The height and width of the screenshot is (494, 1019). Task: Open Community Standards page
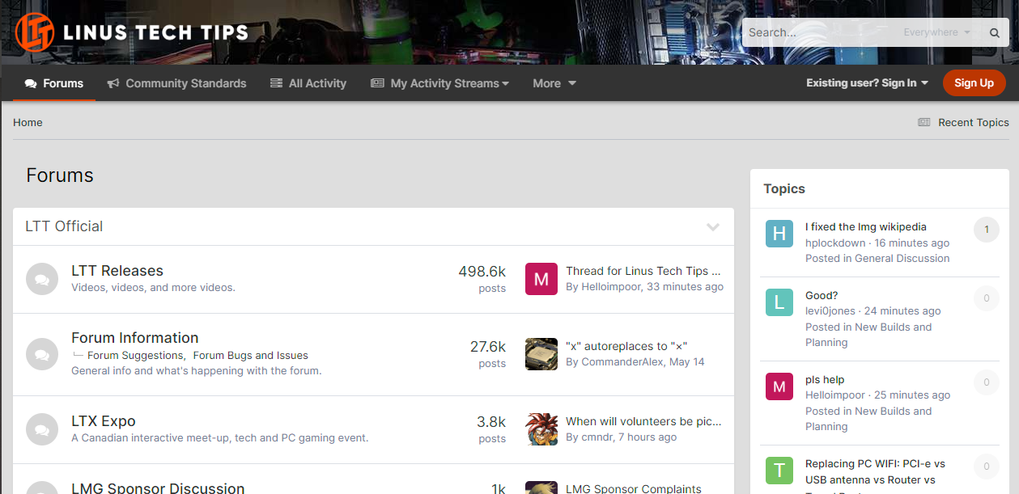176,83
